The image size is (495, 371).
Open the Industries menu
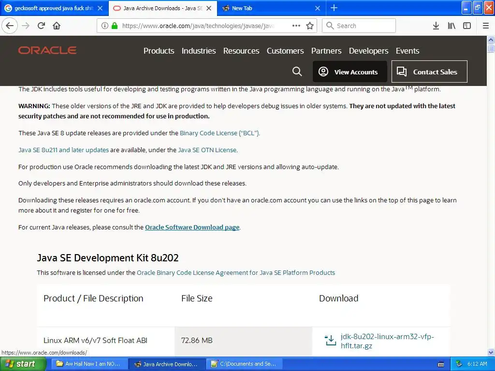pyautogui.click(x=199, y=51)
